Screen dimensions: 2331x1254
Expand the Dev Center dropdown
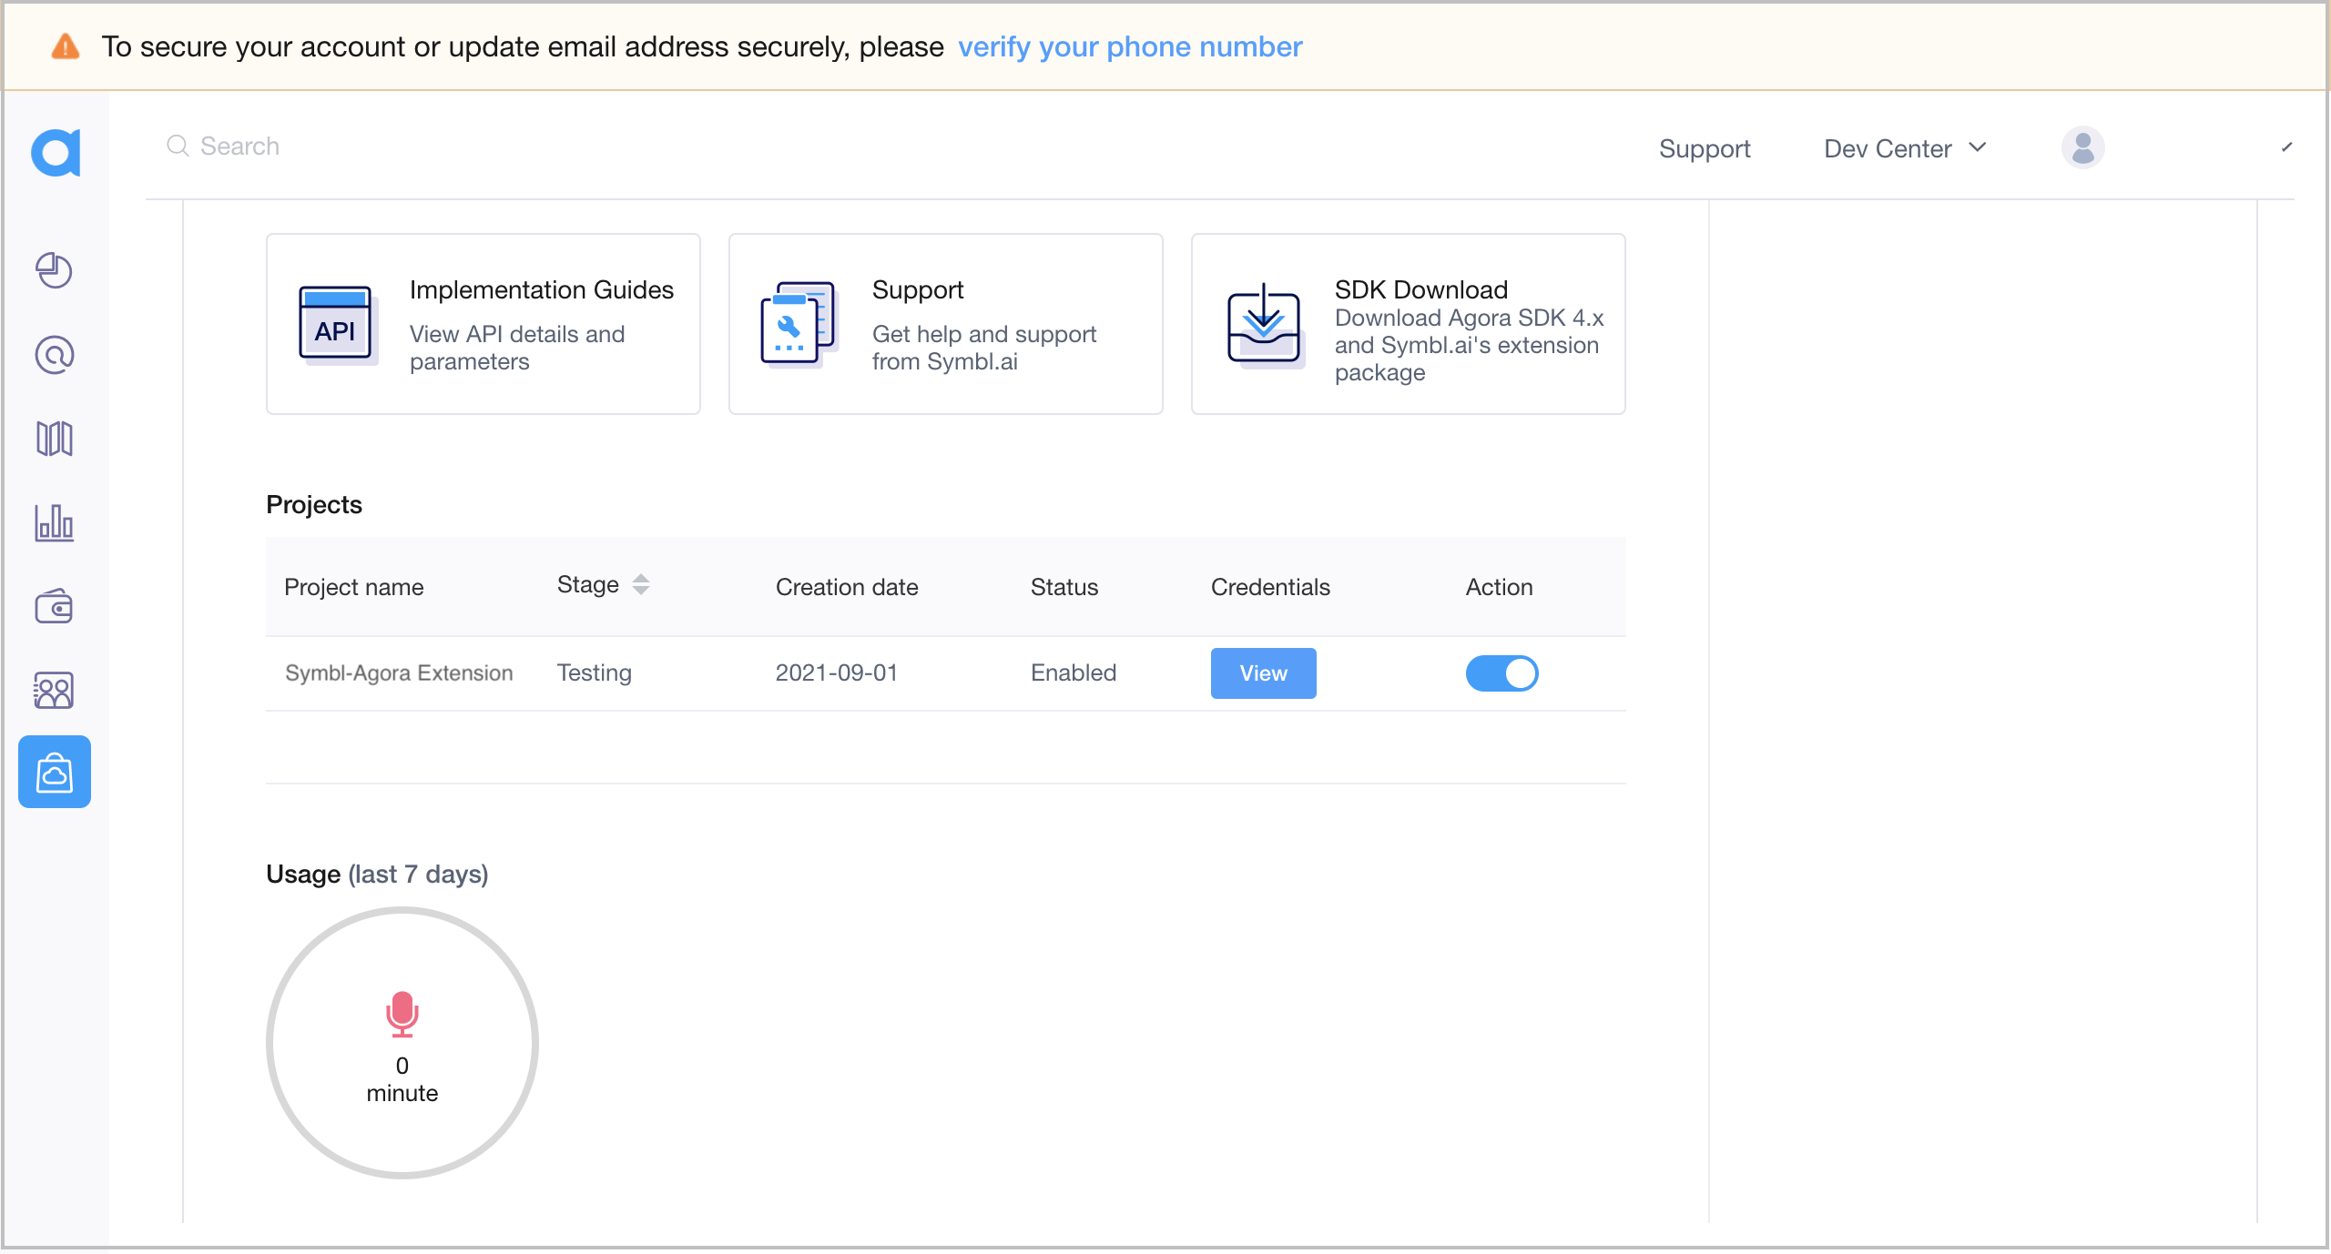tap(1905, 148)
